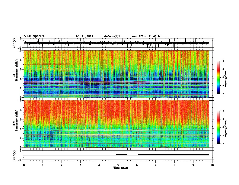This screenshot has height=185, width=239.
Task: Click the "-4" label on the ch.2 colorbar
Action: click(222, 119)
